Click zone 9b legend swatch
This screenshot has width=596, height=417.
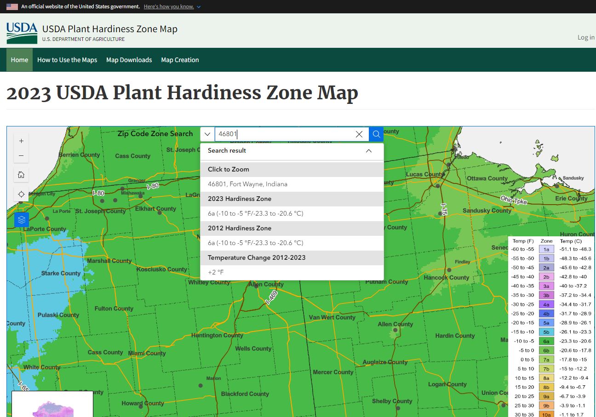[x=546, y=406]
